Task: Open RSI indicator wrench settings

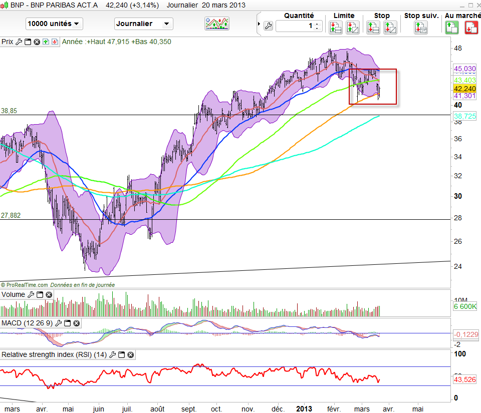Action: click(x=113, y=355)
